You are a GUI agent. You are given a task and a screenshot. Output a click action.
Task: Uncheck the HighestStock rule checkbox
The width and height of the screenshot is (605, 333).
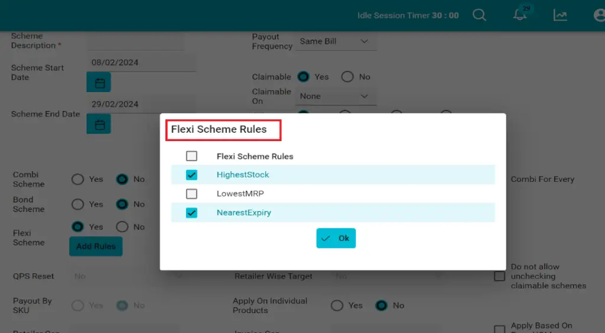tap(191, 175)
